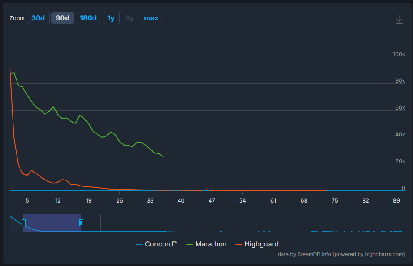Choose the 1y zoom button
The height and width of the screenshot is (266, 413).
(x=111, y=18)
